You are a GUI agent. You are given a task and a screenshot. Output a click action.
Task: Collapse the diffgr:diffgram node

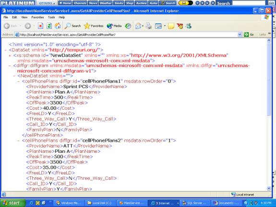pyautogui.click(x=10, y=66)
